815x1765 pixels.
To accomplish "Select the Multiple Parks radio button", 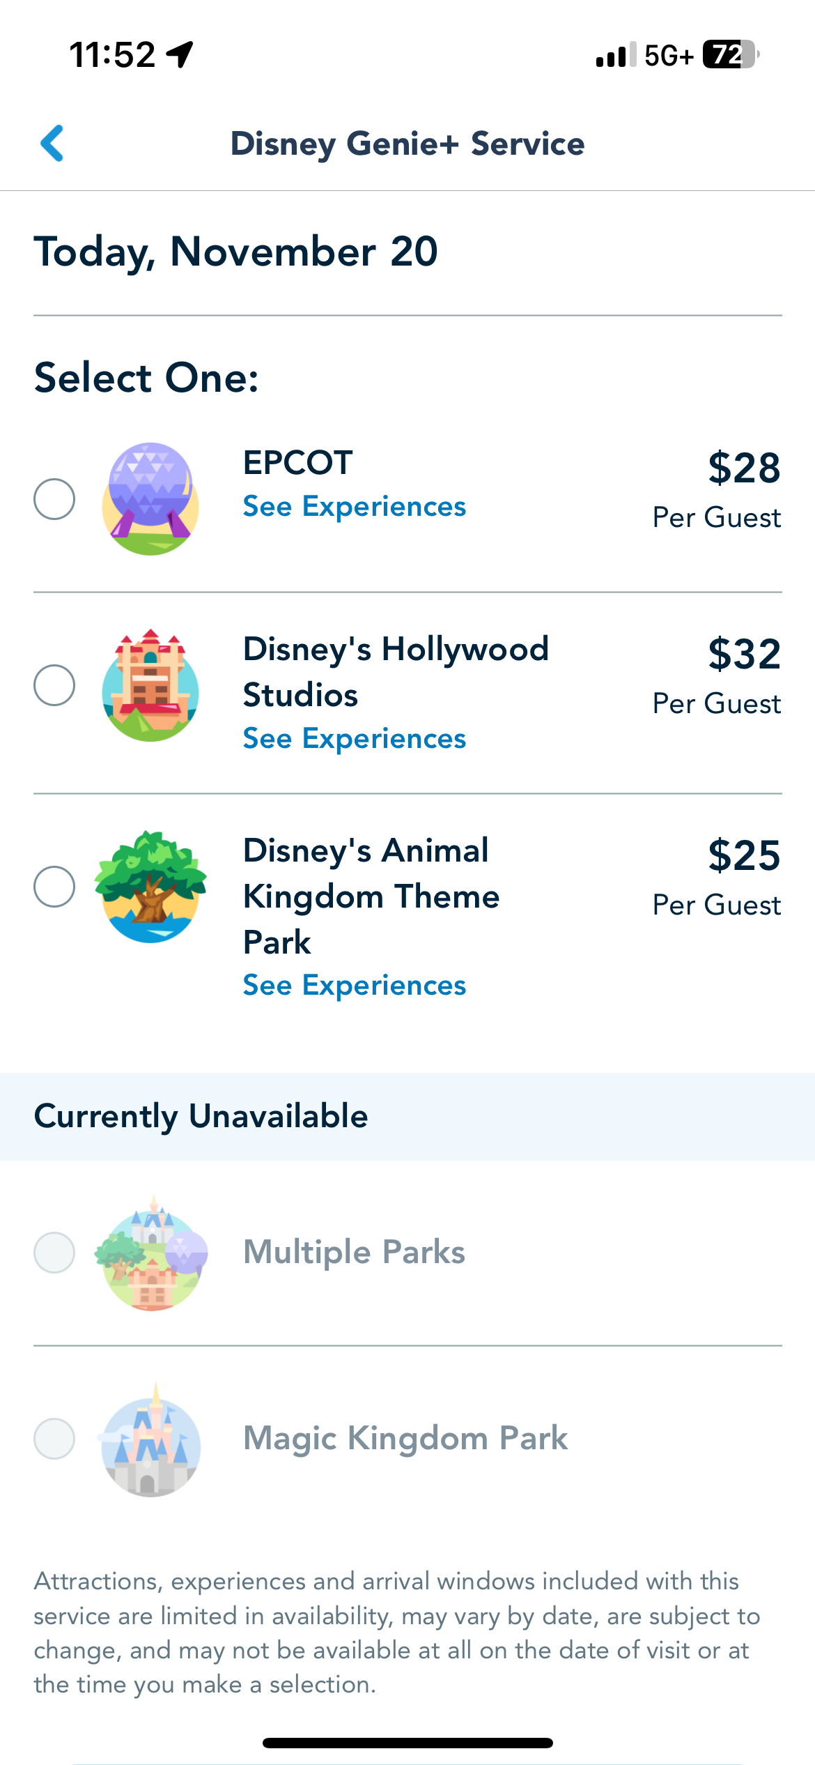I will pos(54,1253).
